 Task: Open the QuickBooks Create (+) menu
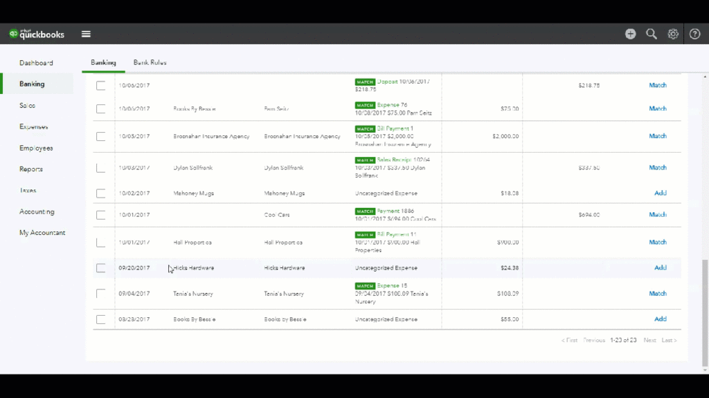[630, 33]
